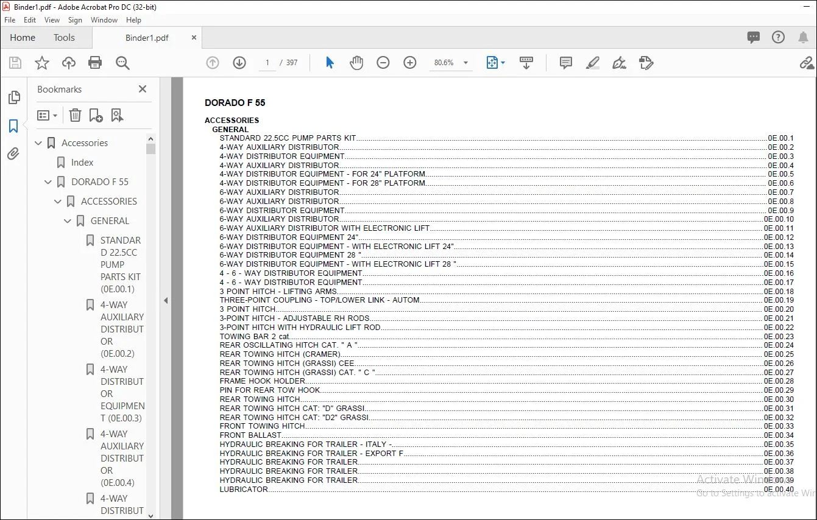Switch to Tools tab

pyautogui.click(x=64, y=38)
